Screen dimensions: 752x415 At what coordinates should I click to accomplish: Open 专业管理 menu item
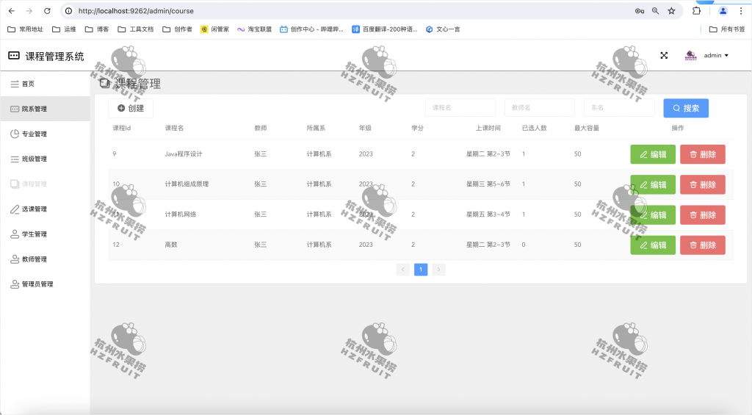click(x=45, y=134)
